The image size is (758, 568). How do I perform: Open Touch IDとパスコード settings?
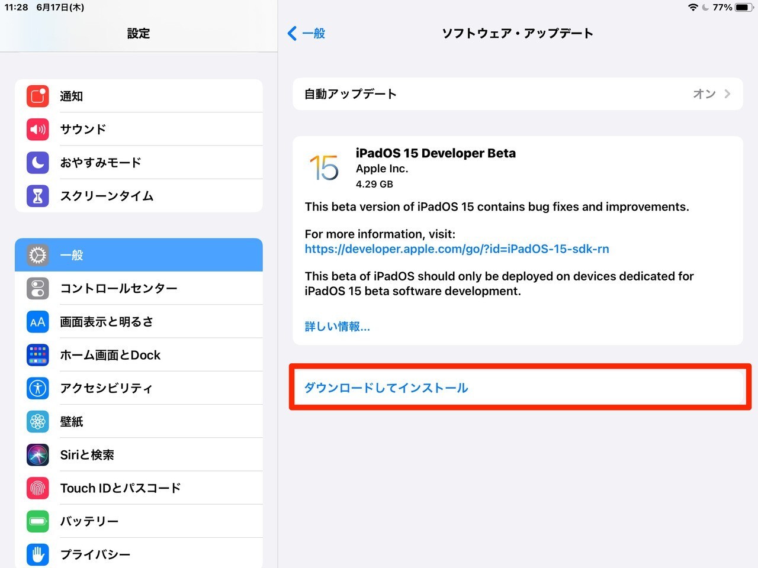[139, 488]
